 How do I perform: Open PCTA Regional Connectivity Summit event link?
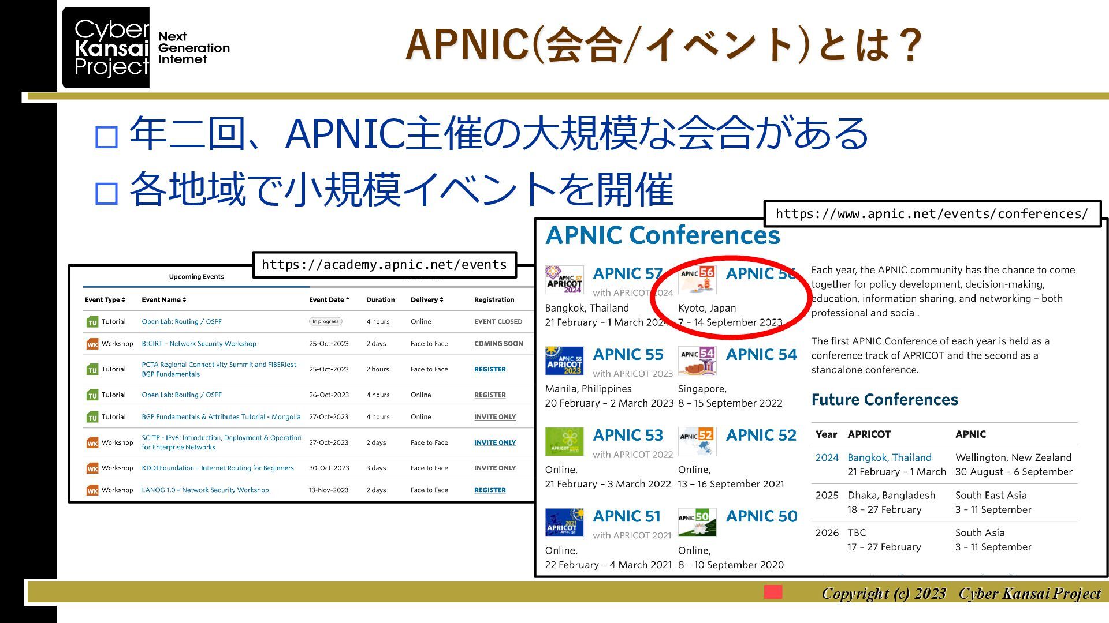point(221,369)
